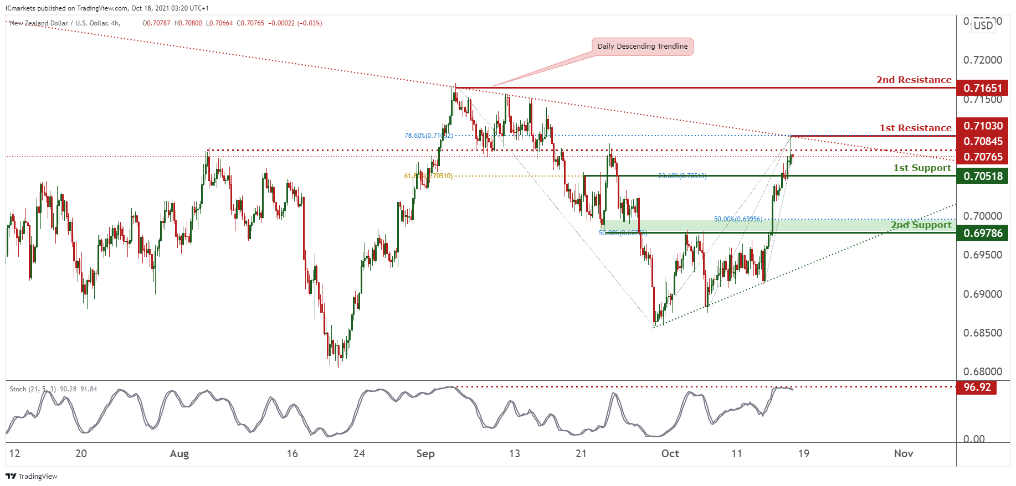This screenshot has height=486, width=1016.
Task: Select the 2nd Resistance text label
Action: [914, 80]
